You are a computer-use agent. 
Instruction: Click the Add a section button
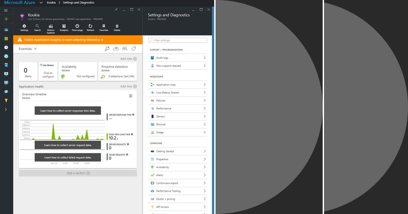pos(78,173)
